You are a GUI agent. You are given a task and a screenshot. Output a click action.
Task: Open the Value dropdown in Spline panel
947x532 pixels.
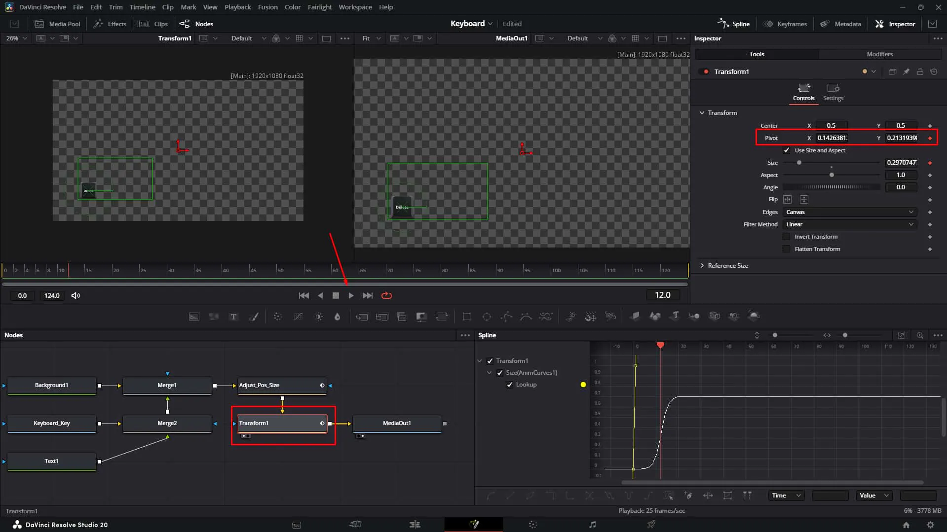874,496
